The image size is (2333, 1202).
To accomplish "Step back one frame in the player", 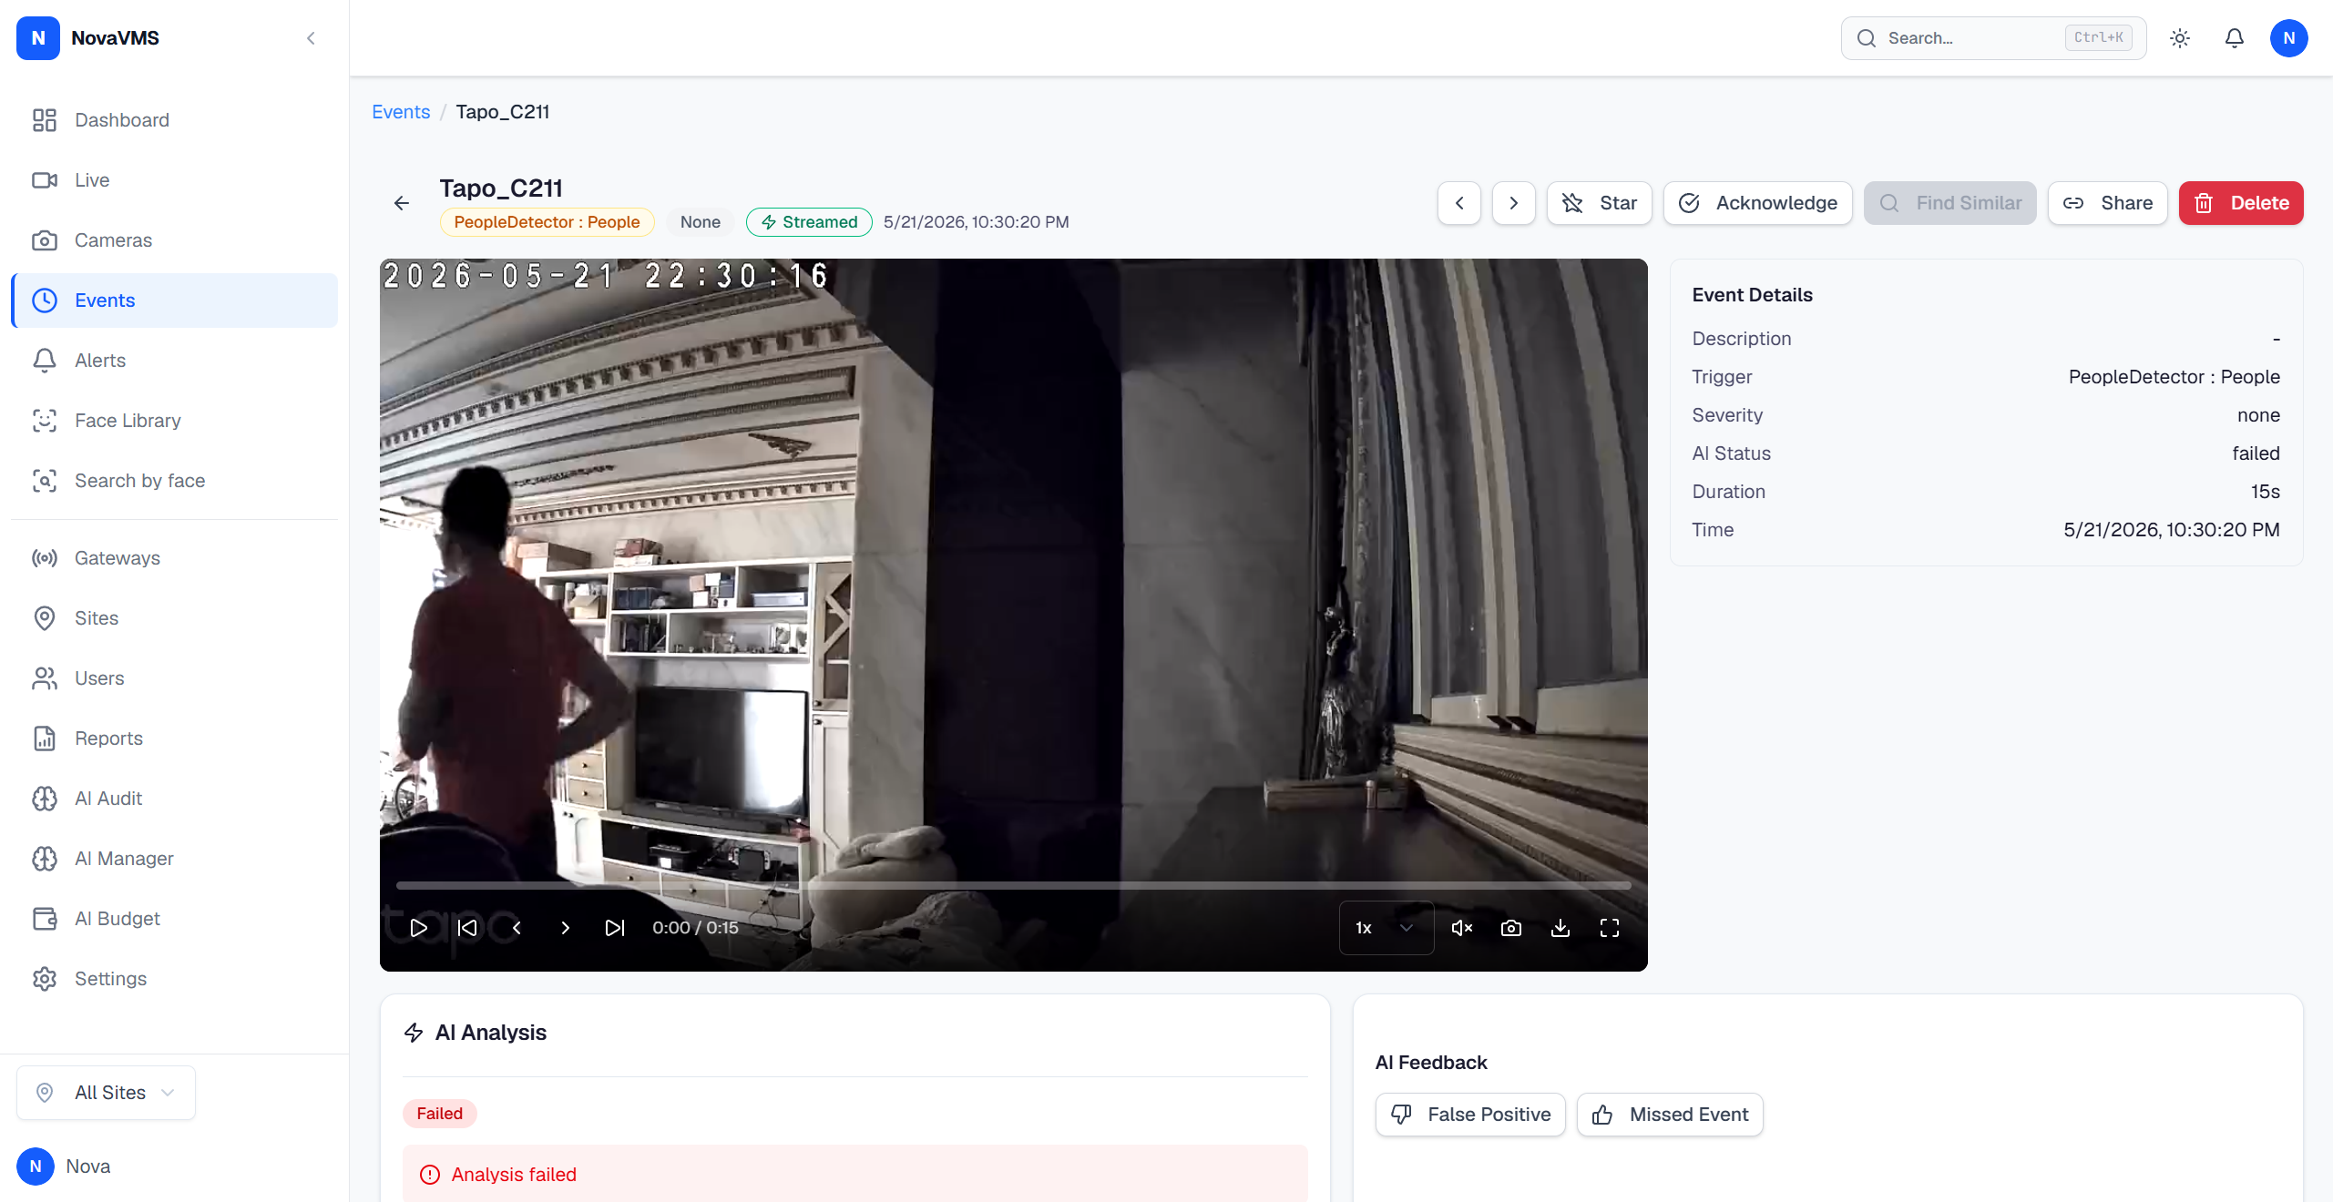I will coord(517,928).
